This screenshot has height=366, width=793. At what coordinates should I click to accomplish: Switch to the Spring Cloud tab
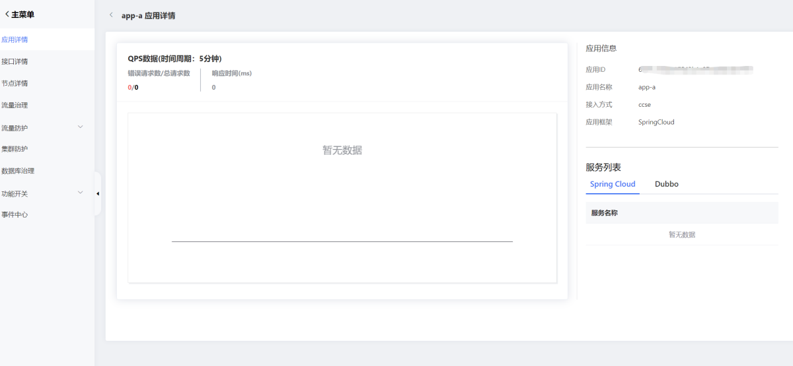613,184
